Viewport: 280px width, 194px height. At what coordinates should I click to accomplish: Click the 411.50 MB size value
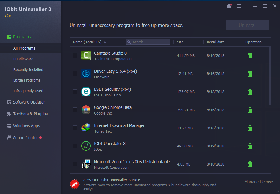pyautogui.click(x=186, y=56)
